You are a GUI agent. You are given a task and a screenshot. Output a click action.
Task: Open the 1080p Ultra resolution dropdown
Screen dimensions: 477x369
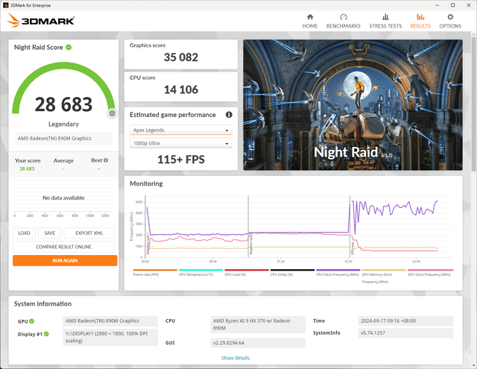pos(181,143)
